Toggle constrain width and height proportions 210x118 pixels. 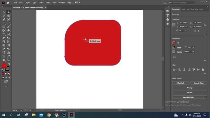click(205, 25)
